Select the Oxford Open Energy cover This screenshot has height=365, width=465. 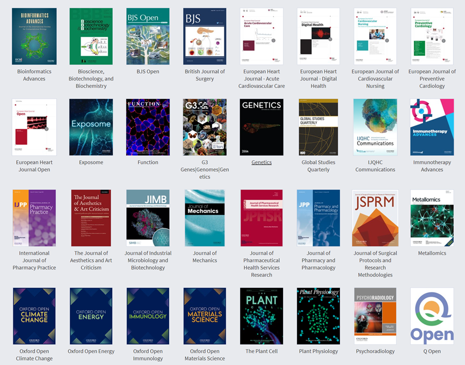(x=91, y=316)
